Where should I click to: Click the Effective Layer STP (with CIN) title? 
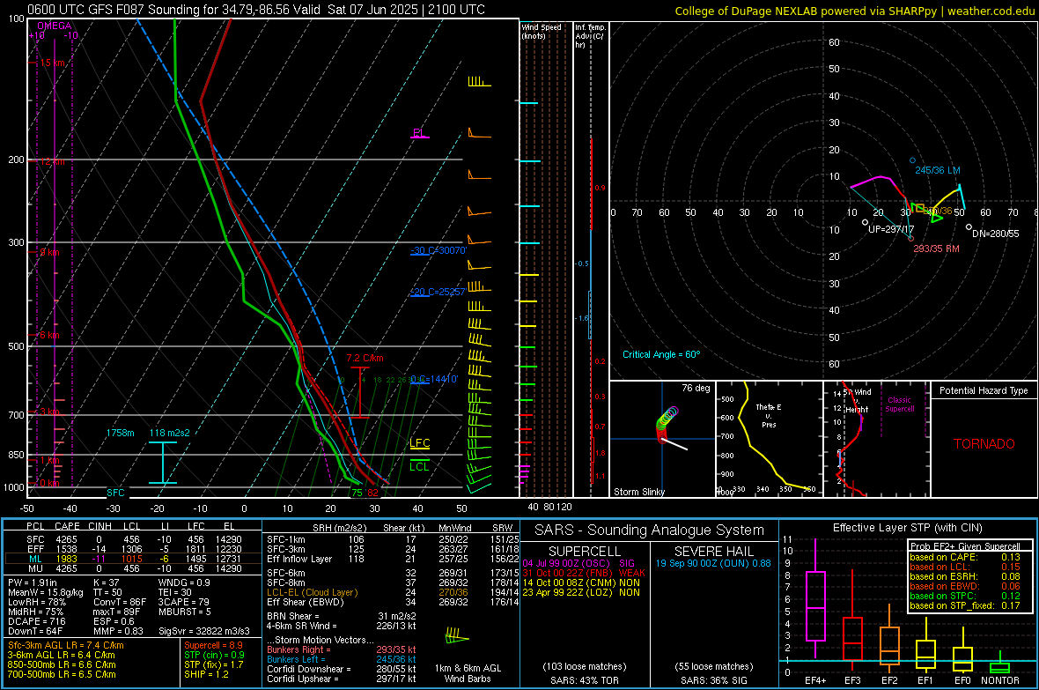point(908,528)
